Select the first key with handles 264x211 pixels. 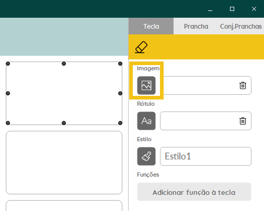pyautogui.click(x=64, y=93)
